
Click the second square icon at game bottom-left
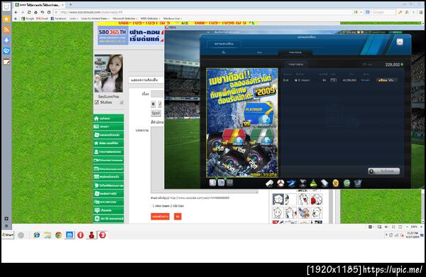click(222, 183)
